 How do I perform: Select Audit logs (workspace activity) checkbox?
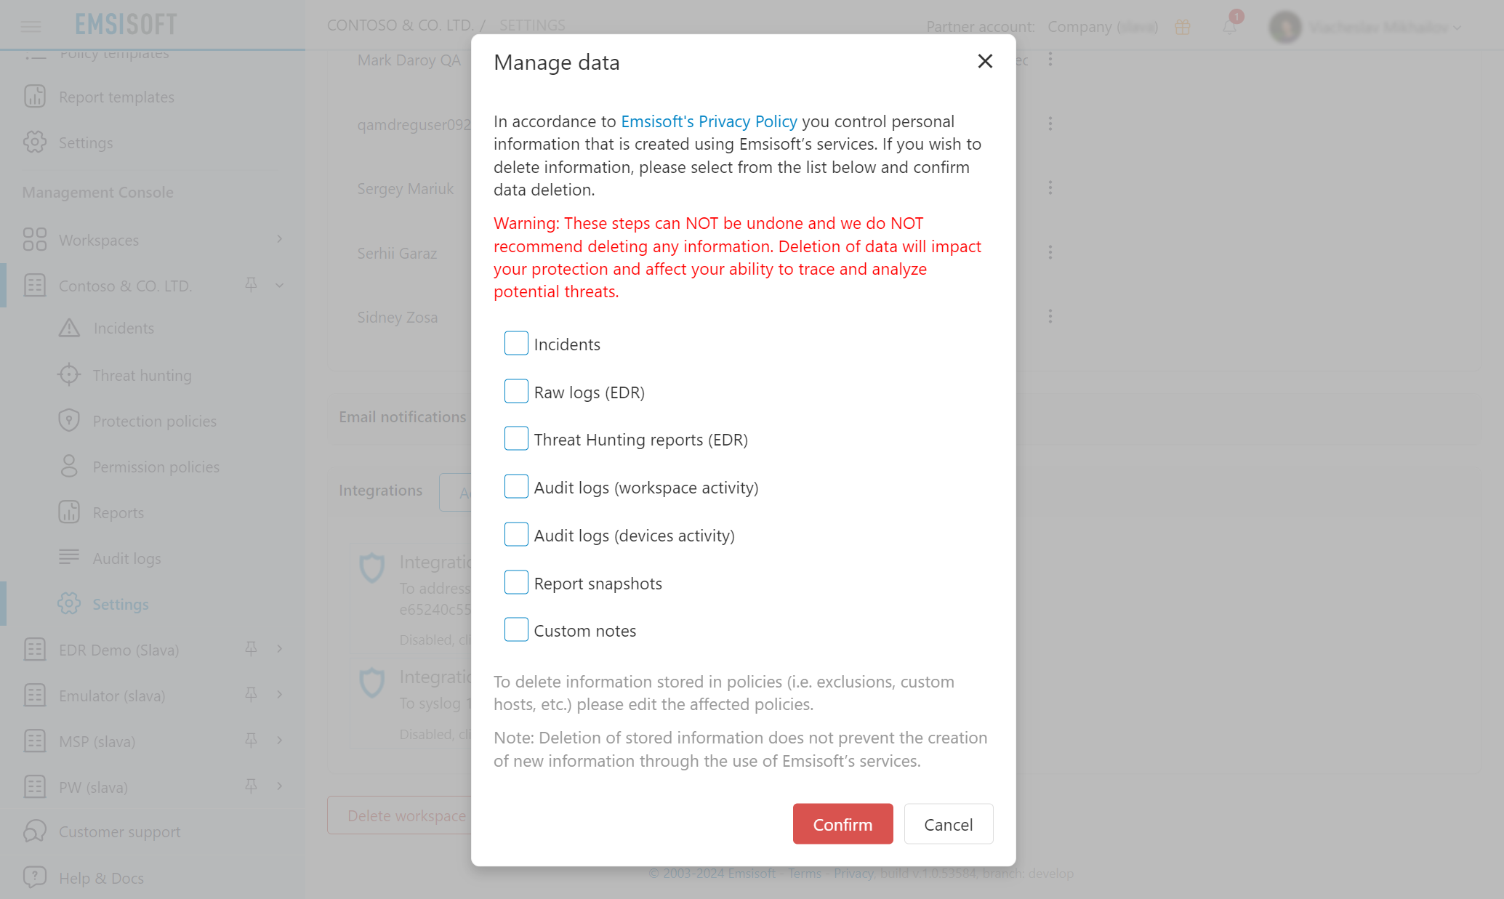tap(516, 486)
